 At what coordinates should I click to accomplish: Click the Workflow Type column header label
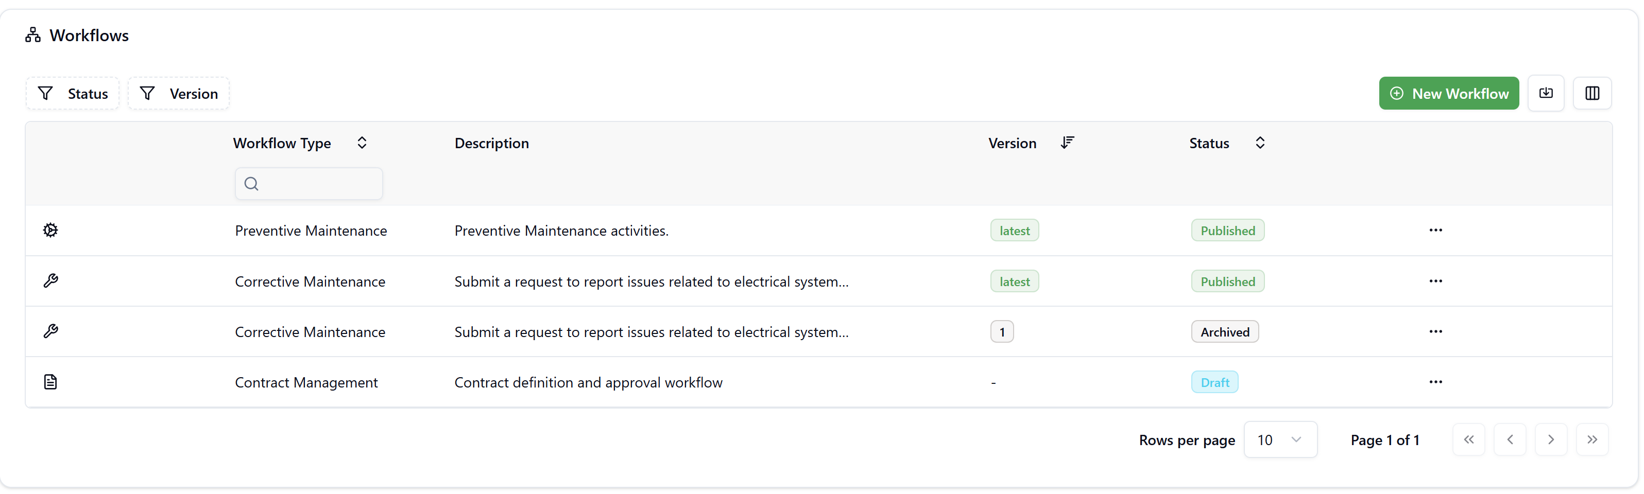pyautogui.click(x=282, y=144)
